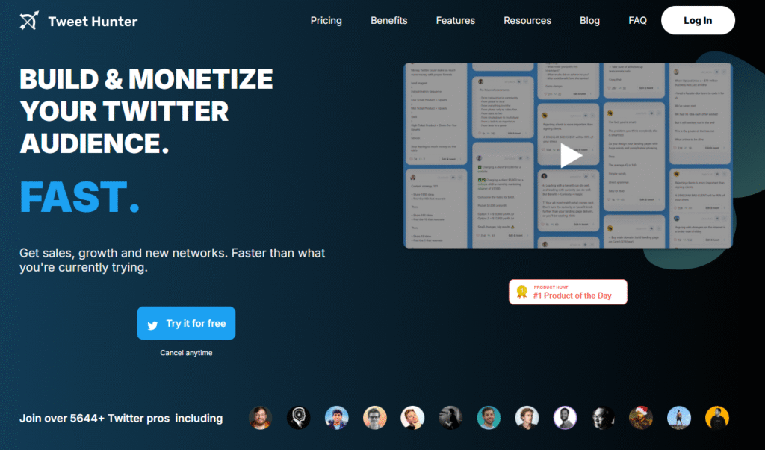Open the Resources menu item
The image size is (765, 450).
pos(527,20)
